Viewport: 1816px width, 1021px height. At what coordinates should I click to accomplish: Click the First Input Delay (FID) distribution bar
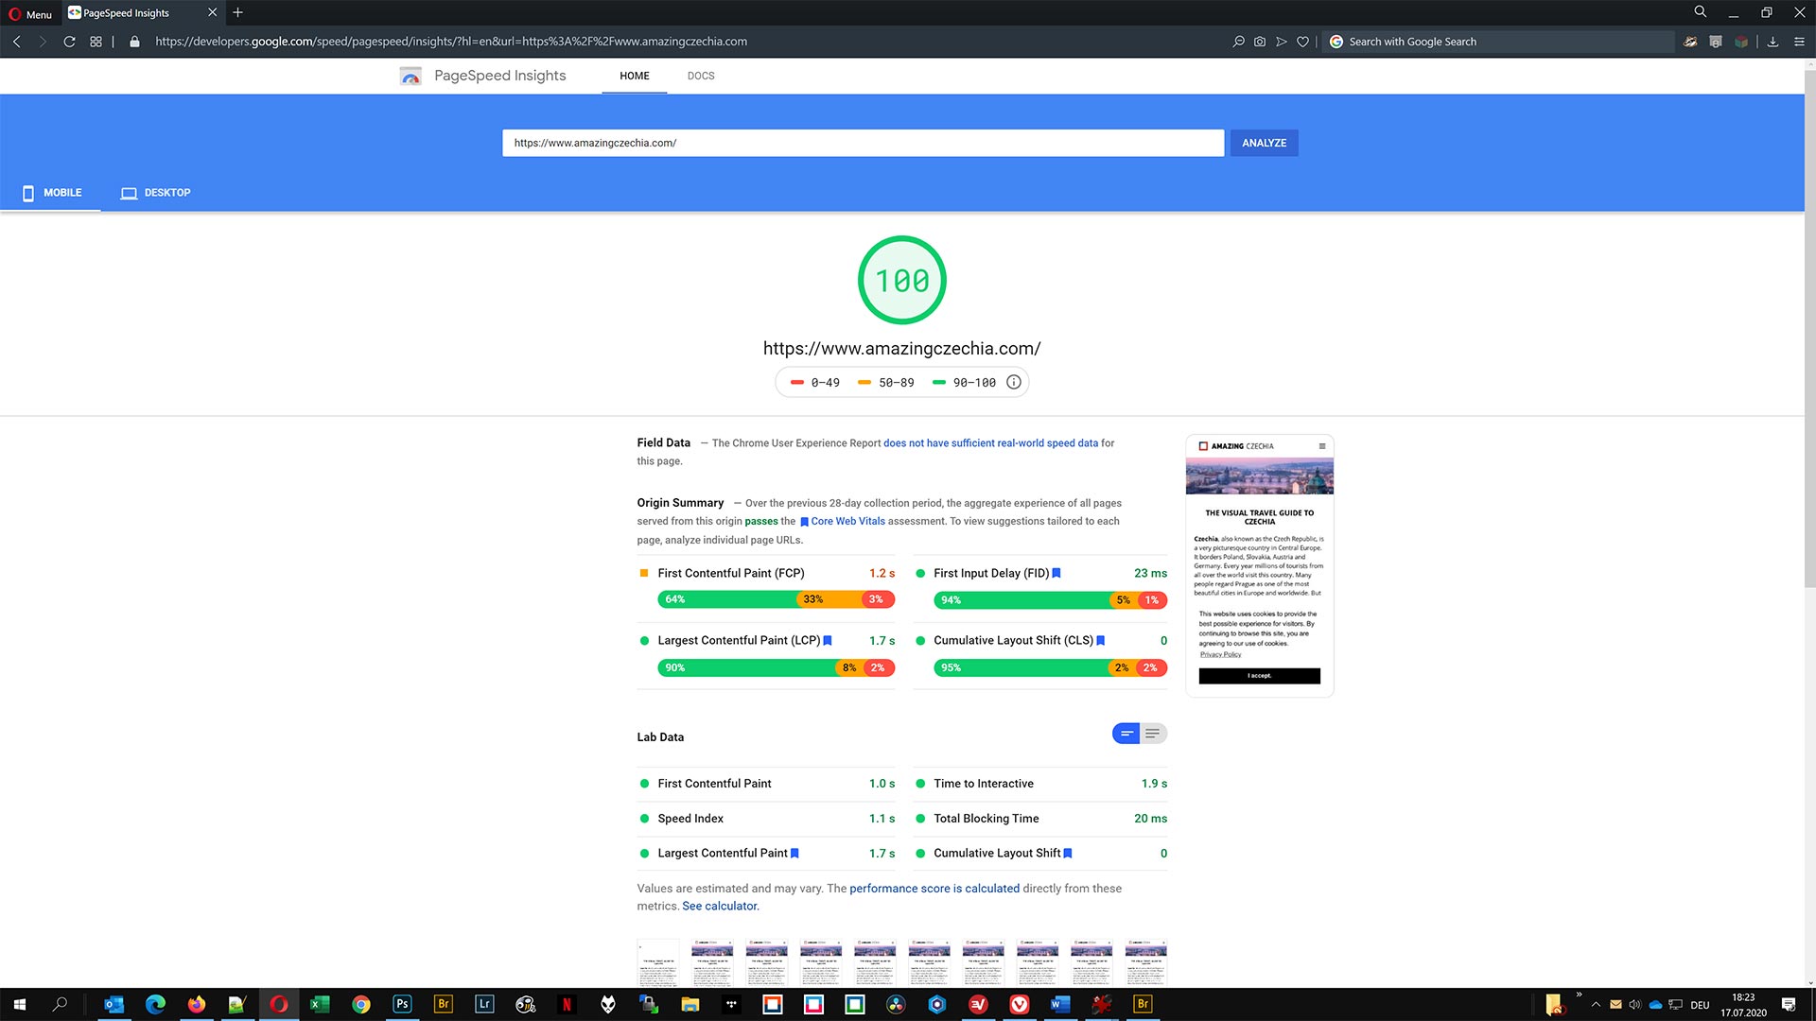point(1050,600)
